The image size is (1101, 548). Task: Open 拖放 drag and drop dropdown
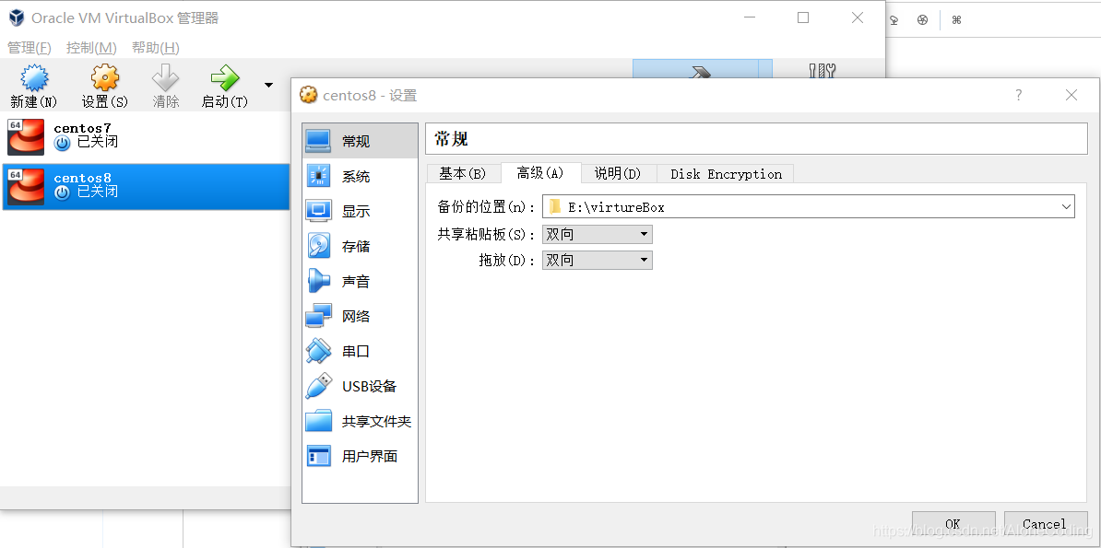click(598, 261)
